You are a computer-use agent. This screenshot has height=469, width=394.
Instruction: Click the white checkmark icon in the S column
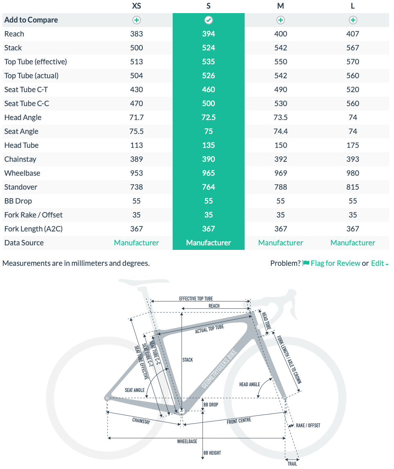(x=208, y=20)
